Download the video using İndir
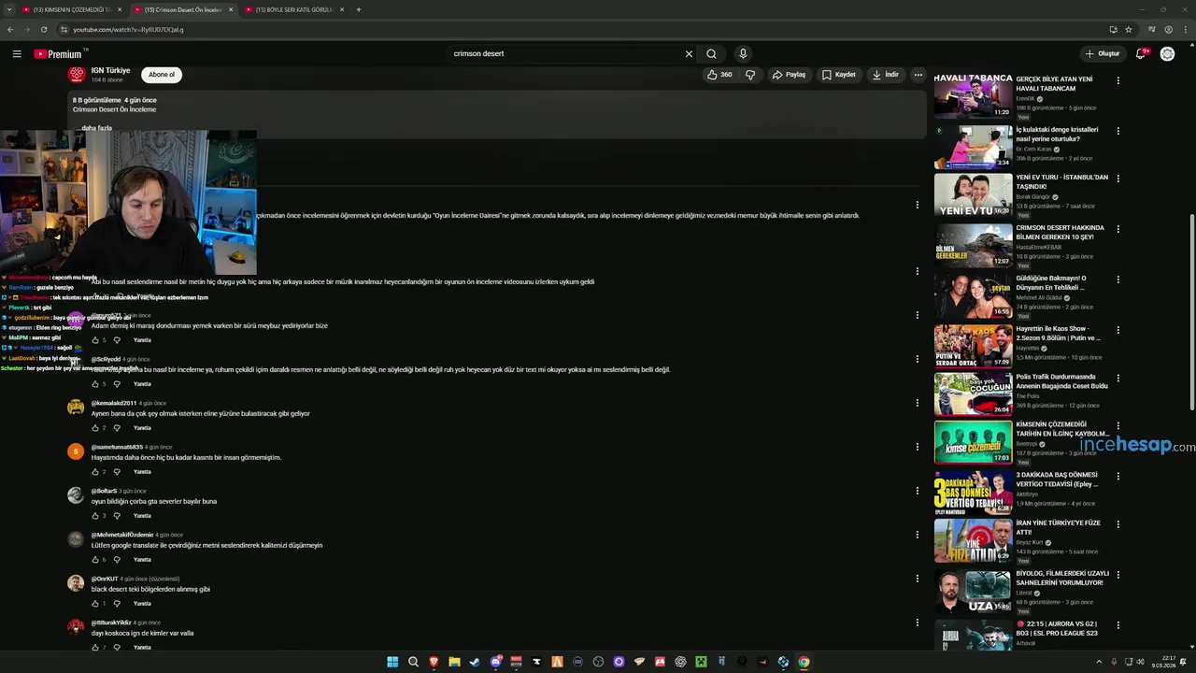 pos(885,75)
